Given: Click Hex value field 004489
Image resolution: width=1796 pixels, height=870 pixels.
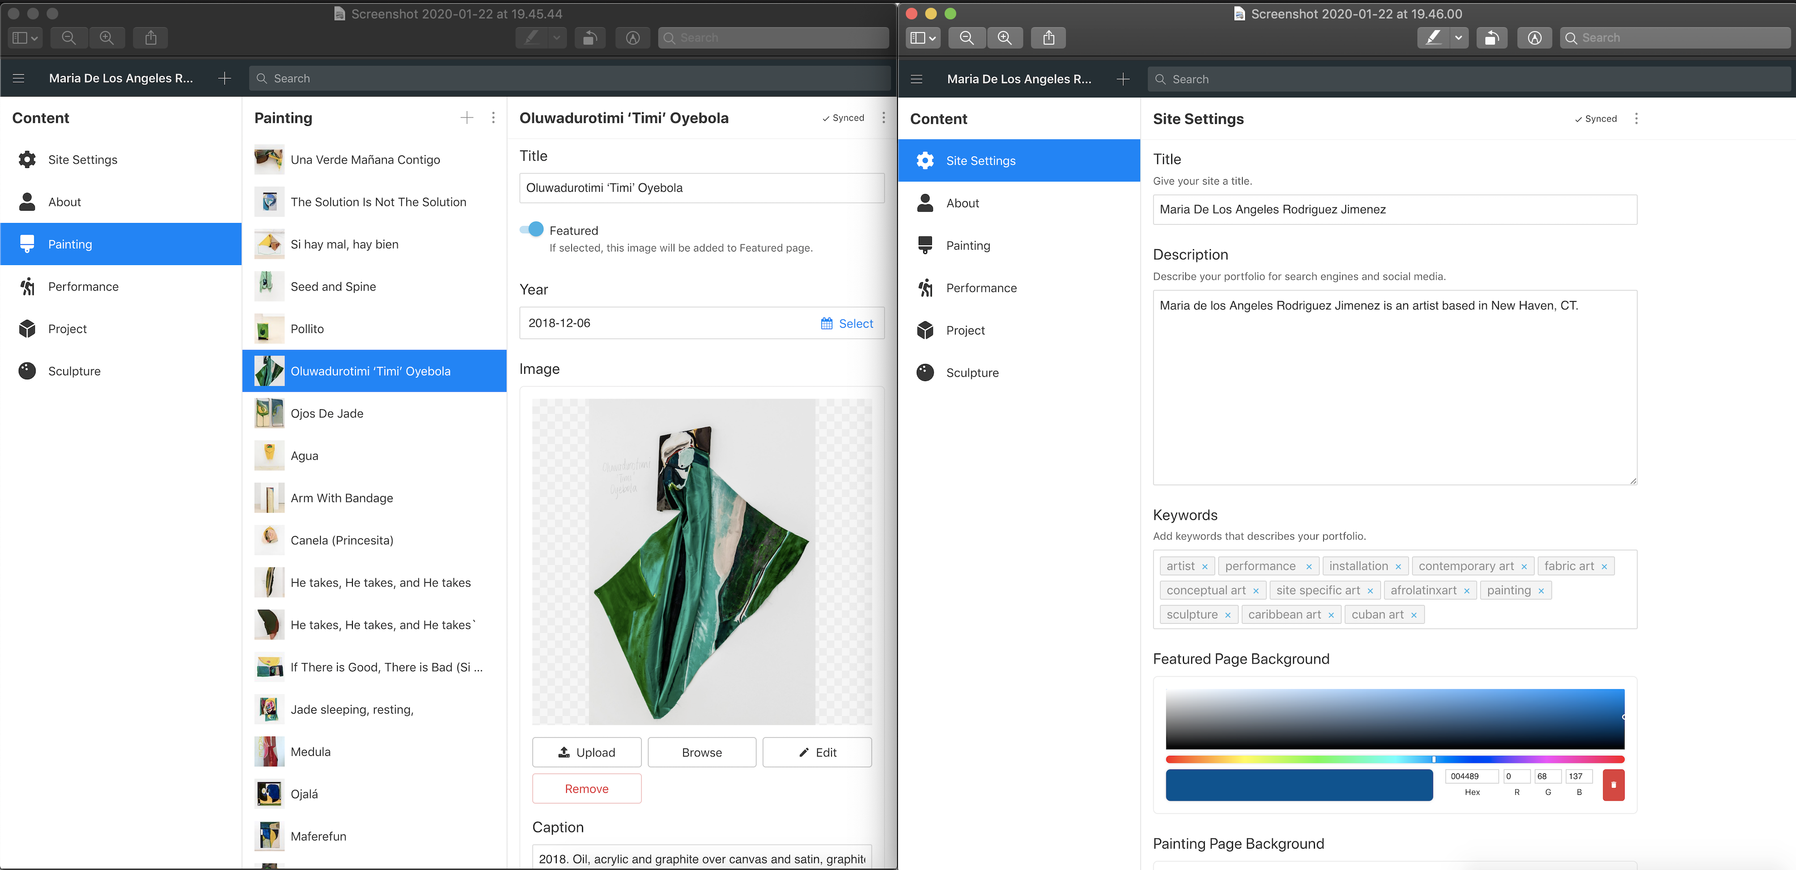Looking at the screenshot, I should pyautogui.click(x=1472, y=776).
